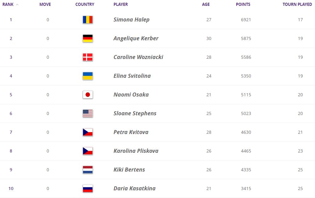This screenshot has width=315, height=198.
Task: Click Netherlands flag icon beside Kiki Bertens
Action: tap(88, 170)
